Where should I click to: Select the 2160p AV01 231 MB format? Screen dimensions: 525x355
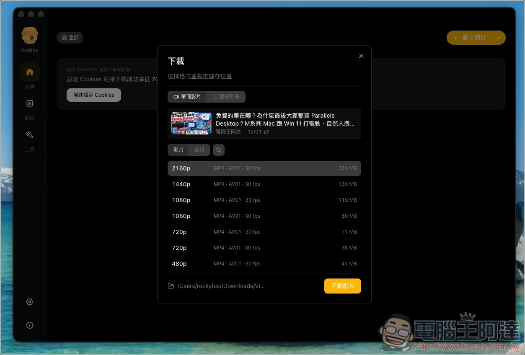click(264, 168)
